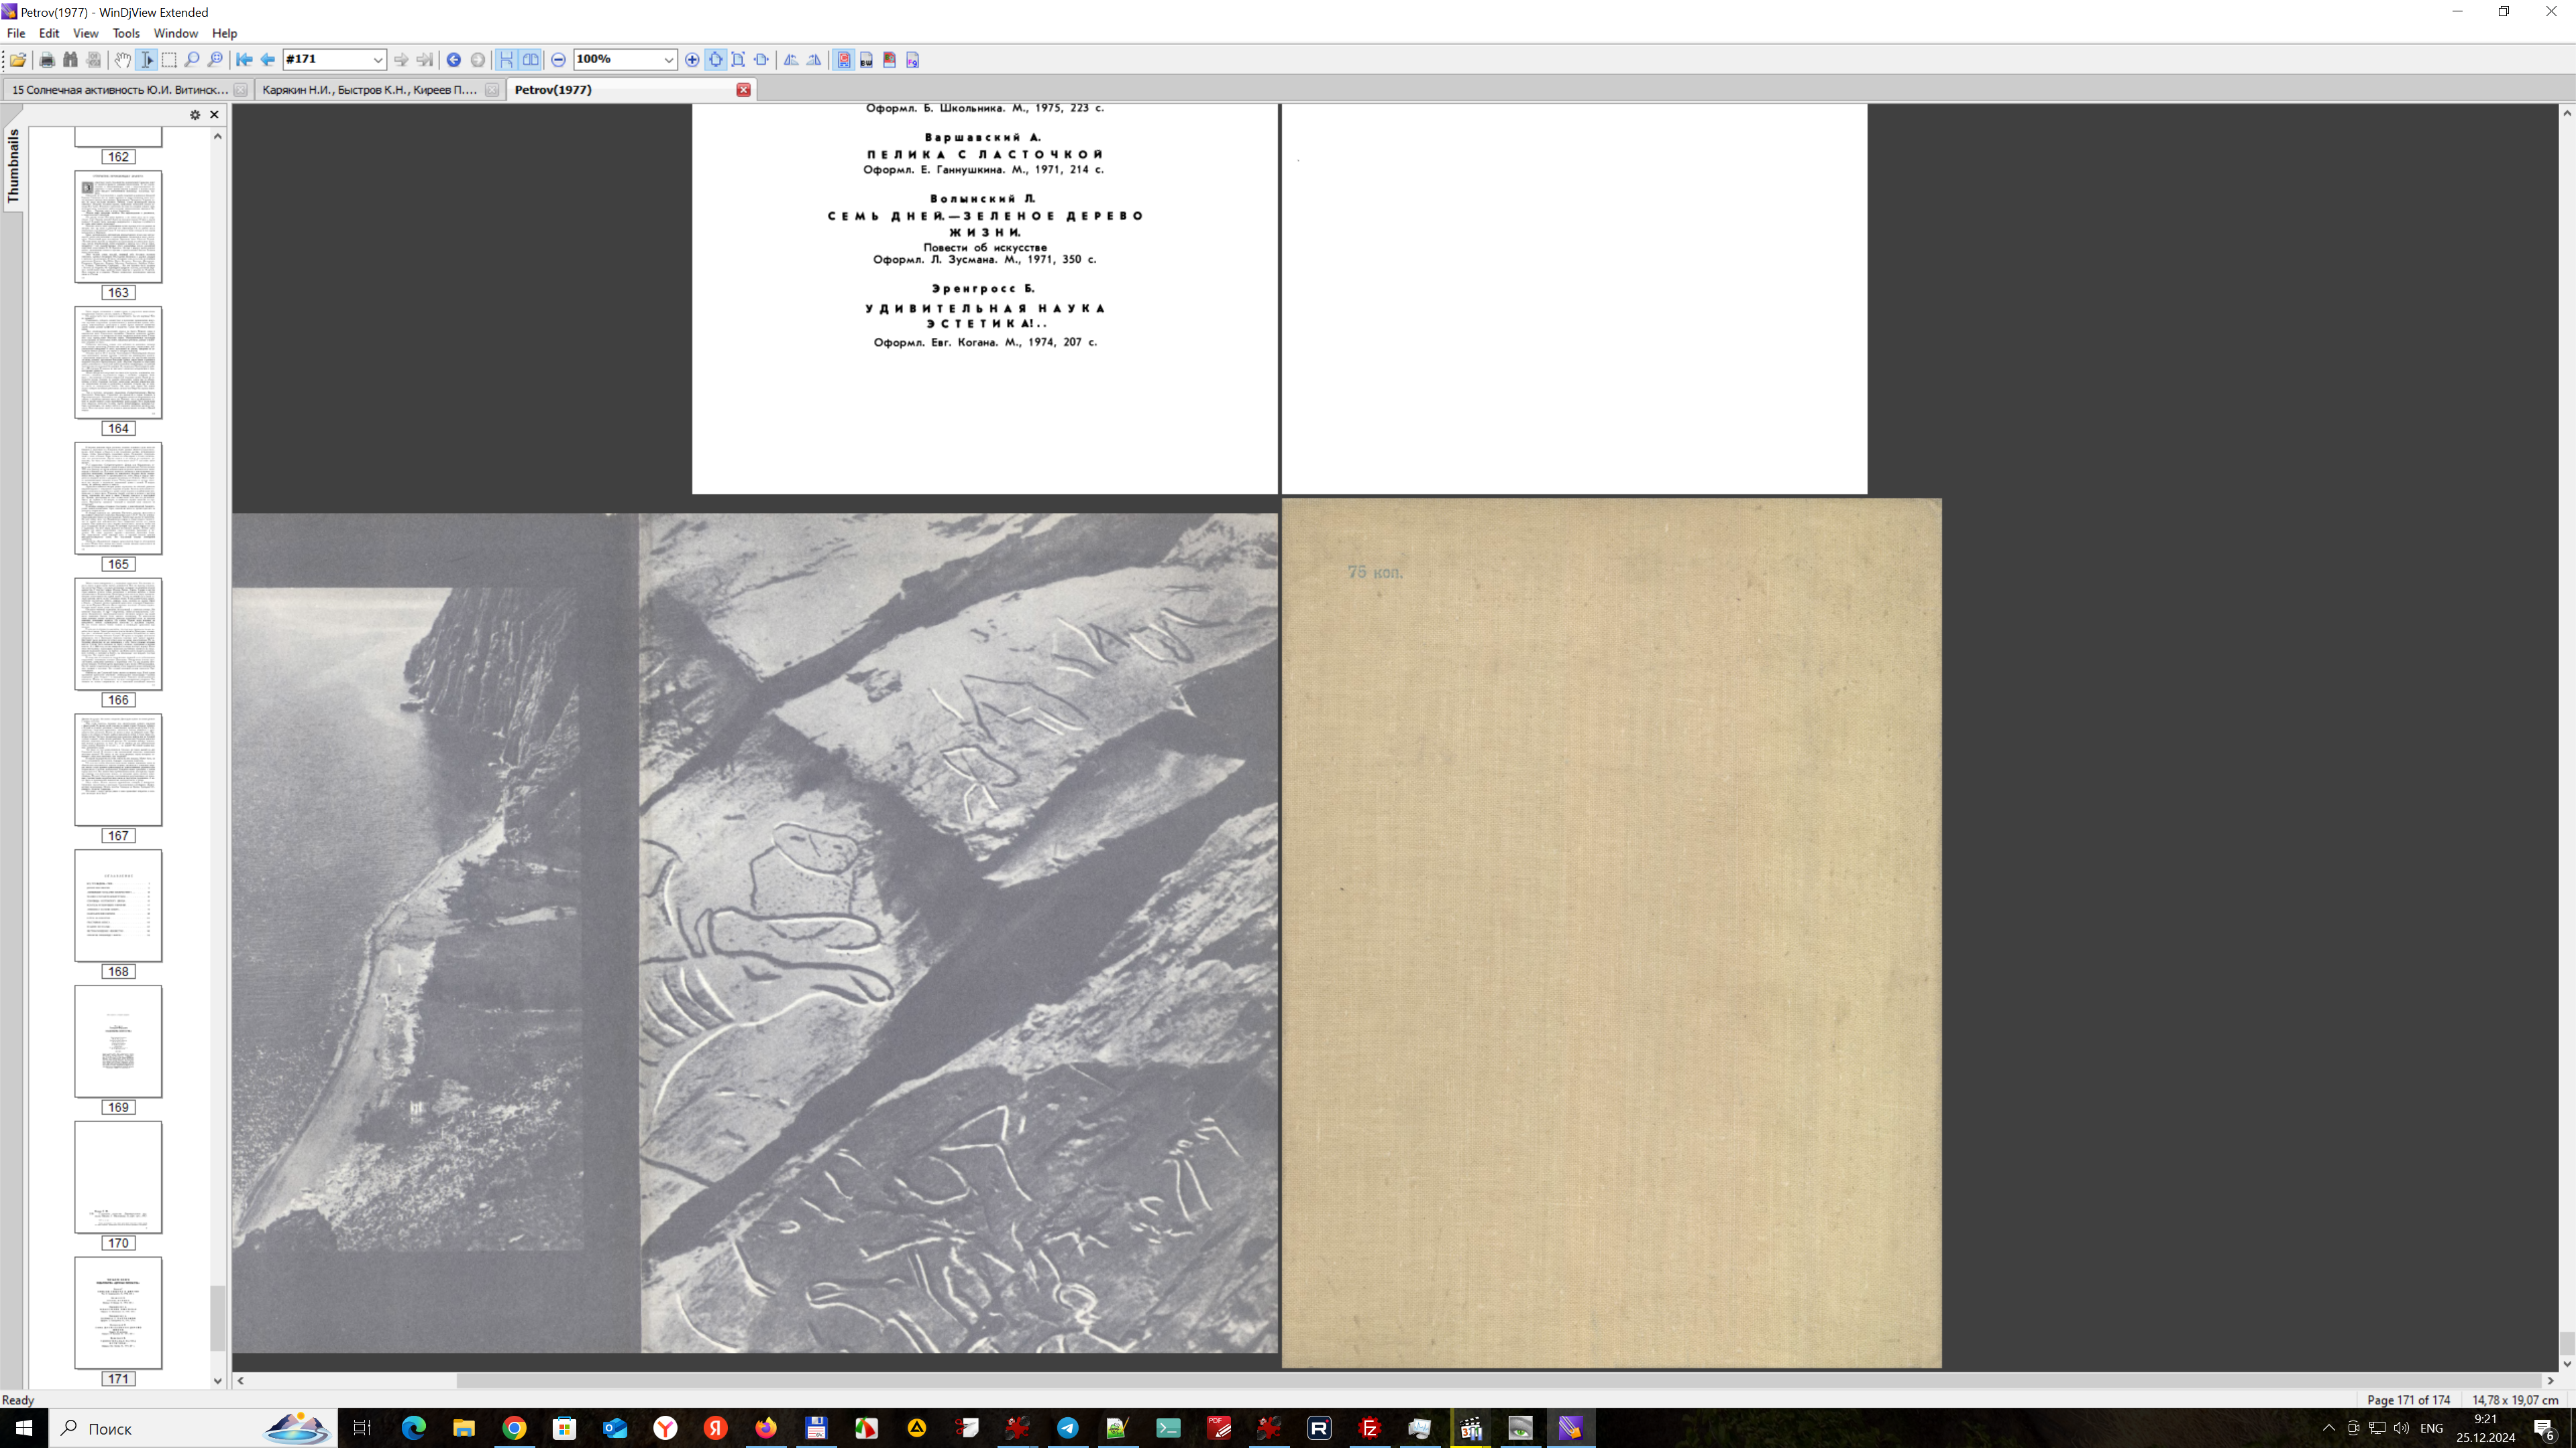Screen dimensions: 2576x1448
Task: Switch to background display mode
Action: (x=889, y=60)
